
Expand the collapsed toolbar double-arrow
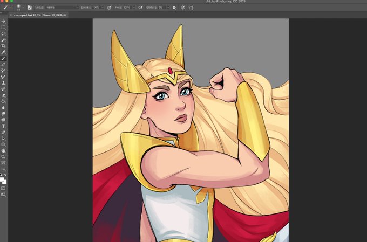pos(1,13)
